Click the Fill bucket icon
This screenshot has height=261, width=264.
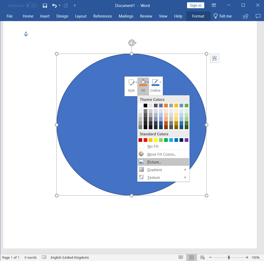(143, 82)
